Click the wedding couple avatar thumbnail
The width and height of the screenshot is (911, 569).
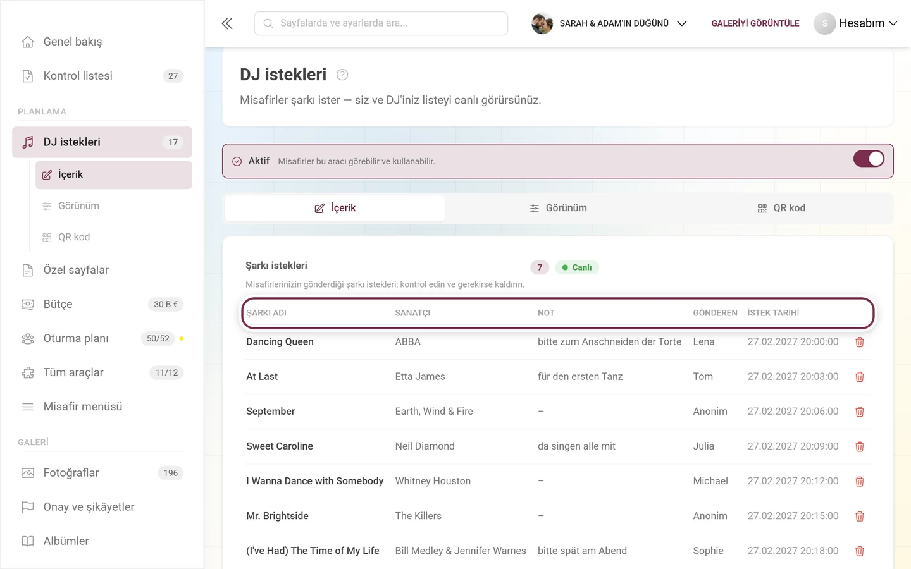click(542, 23)
